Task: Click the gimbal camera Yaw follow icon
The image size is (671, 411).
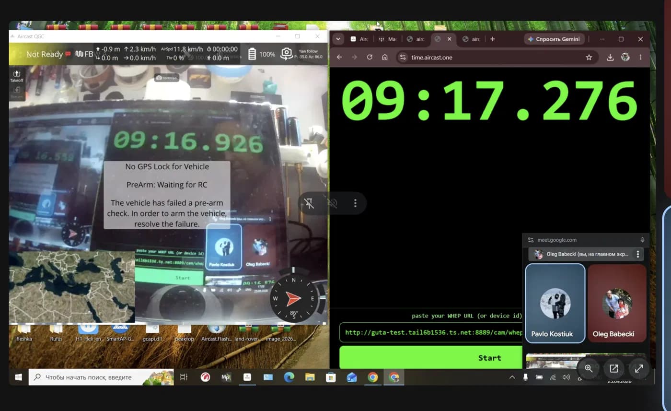Action: pos(287,54)
